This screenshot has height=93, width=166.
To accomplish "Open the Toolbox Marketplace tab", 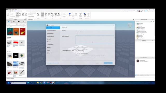I will click(9, 21).
